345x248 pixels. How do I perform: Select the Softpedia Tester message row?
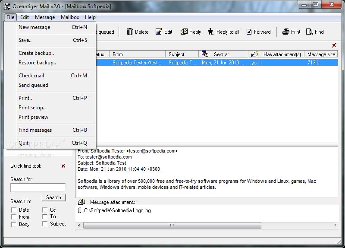coord(217,63)
